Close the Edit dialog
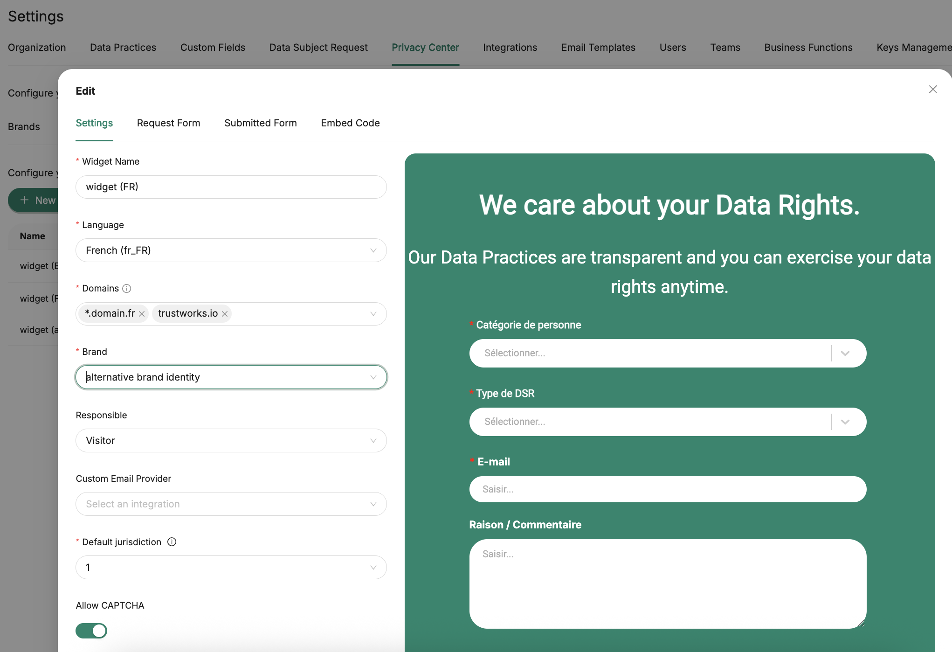 pos(932,90)
